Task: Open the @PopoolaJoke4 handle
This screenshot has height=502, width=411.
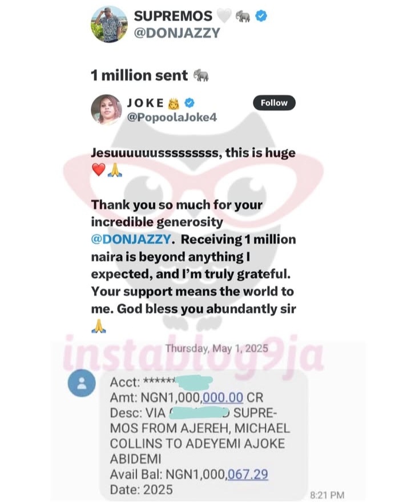Action: tap(172, 117)
